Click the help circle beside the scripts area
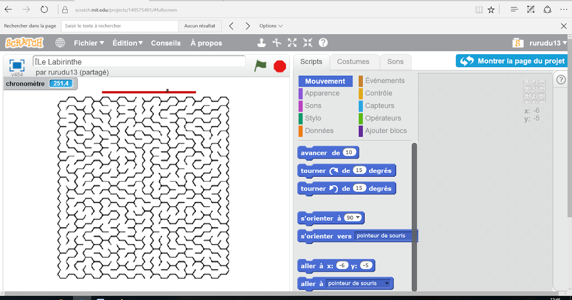 point(560,79)
